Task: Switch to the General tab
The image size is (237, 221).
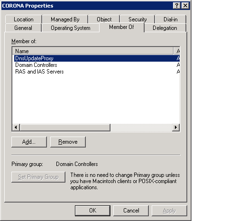Action: click(23, 28)
